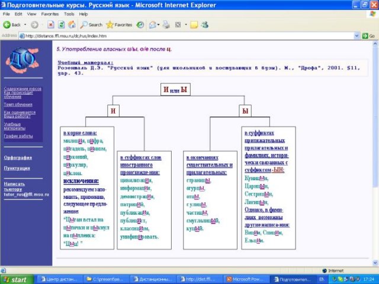Image resolution: width=379 pixels, height=284 pixels.
Task: Expand the Mail button dropdown arrow
Action: point(159,25)
